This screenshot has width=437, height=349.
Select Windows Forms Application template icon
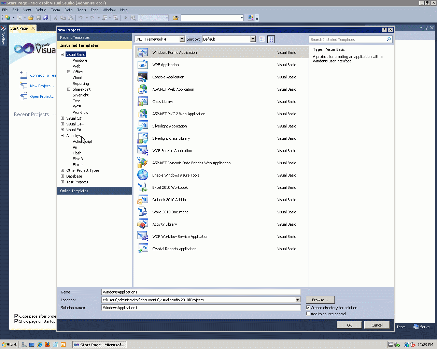(143, 52)
